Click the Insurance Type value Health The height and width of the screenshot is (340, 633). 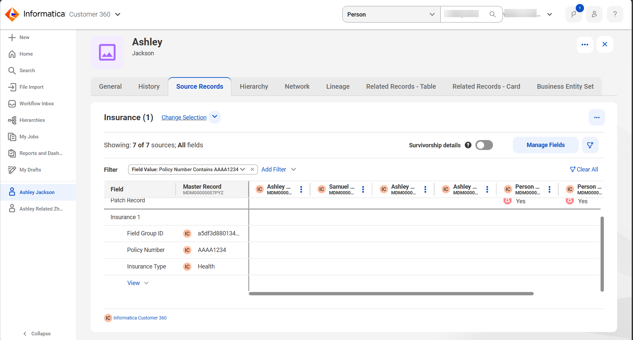point(206,267)
